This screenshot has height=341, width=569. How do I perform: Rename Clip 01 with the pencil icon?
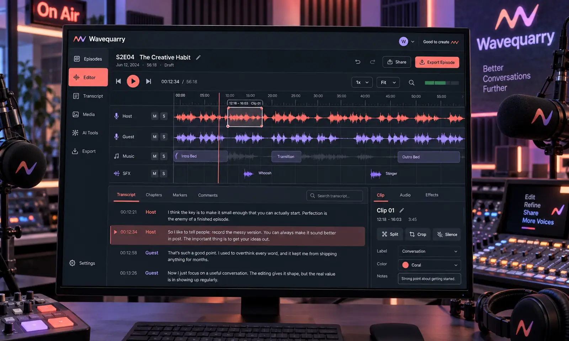402,210
